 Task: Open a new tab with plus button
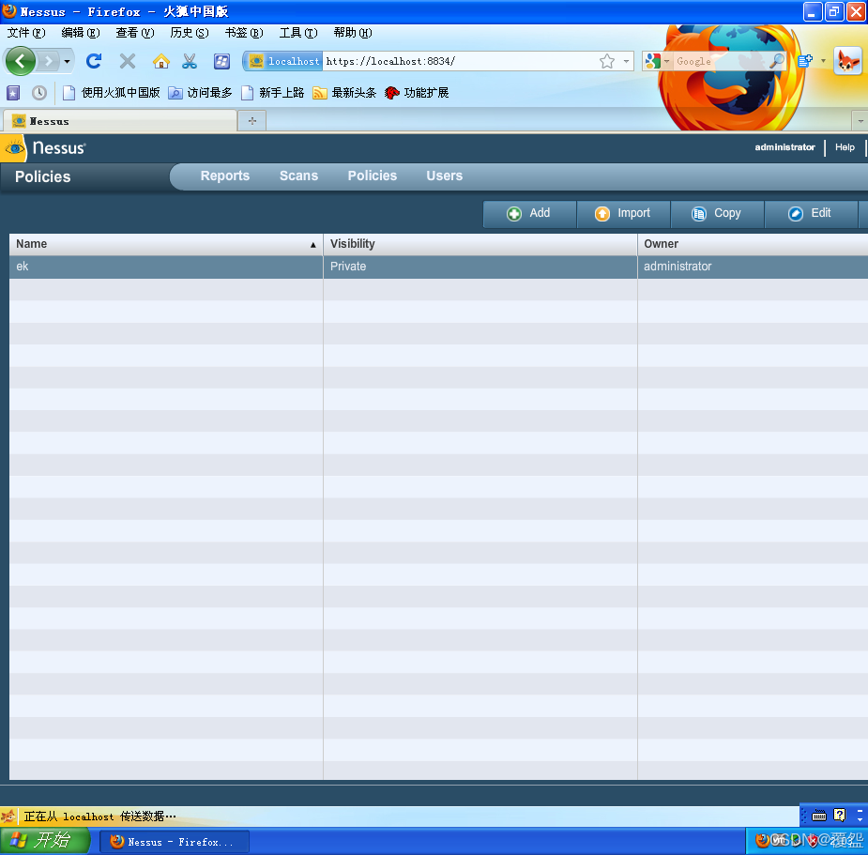click(x=252, y=121)
